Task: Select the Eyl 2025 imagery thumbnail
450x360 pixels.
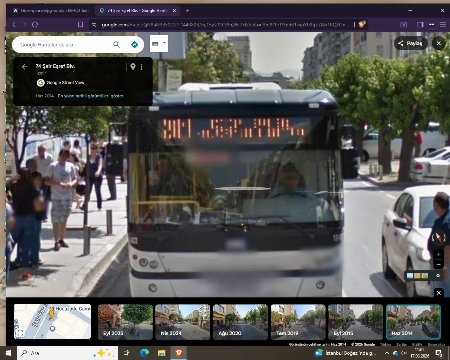Action: pos(125,322)
